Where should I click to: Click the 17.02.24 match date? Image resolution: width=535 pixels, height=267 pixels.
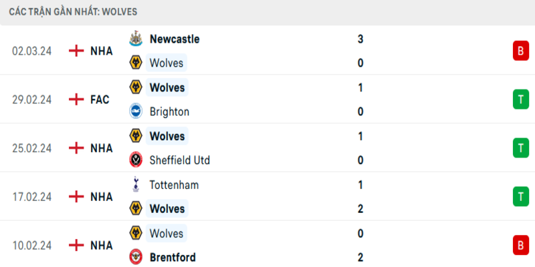32,196
